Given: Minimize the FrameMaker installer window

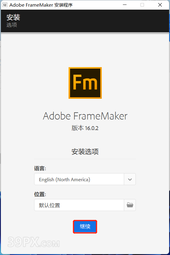Looking at the screenshot, I should click(x=125, y=5).
